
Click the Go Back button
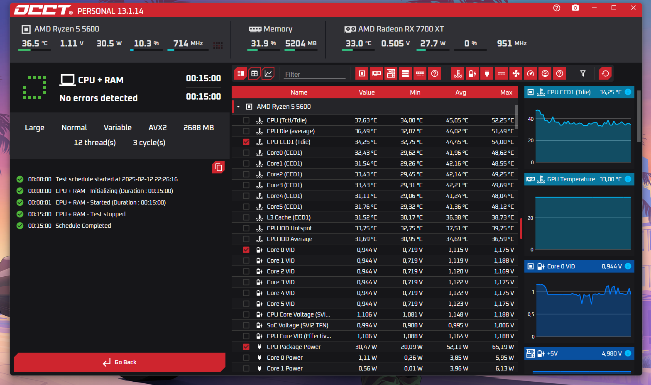tap(120, 362)
